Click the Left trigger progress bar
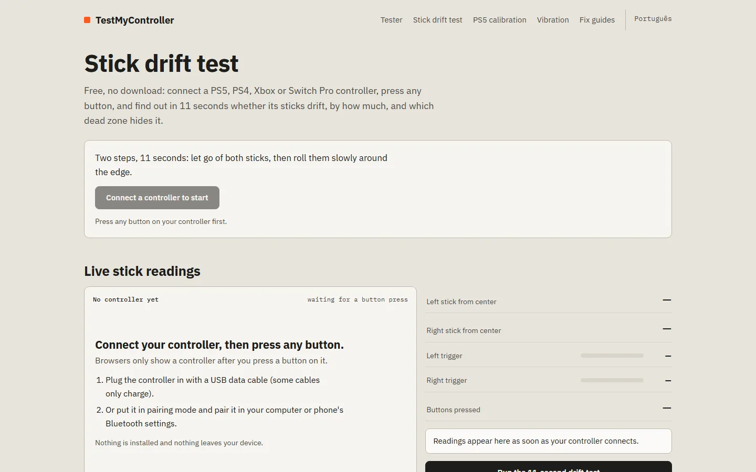Screen dimensions: 756x472 [x=612, y=356]
